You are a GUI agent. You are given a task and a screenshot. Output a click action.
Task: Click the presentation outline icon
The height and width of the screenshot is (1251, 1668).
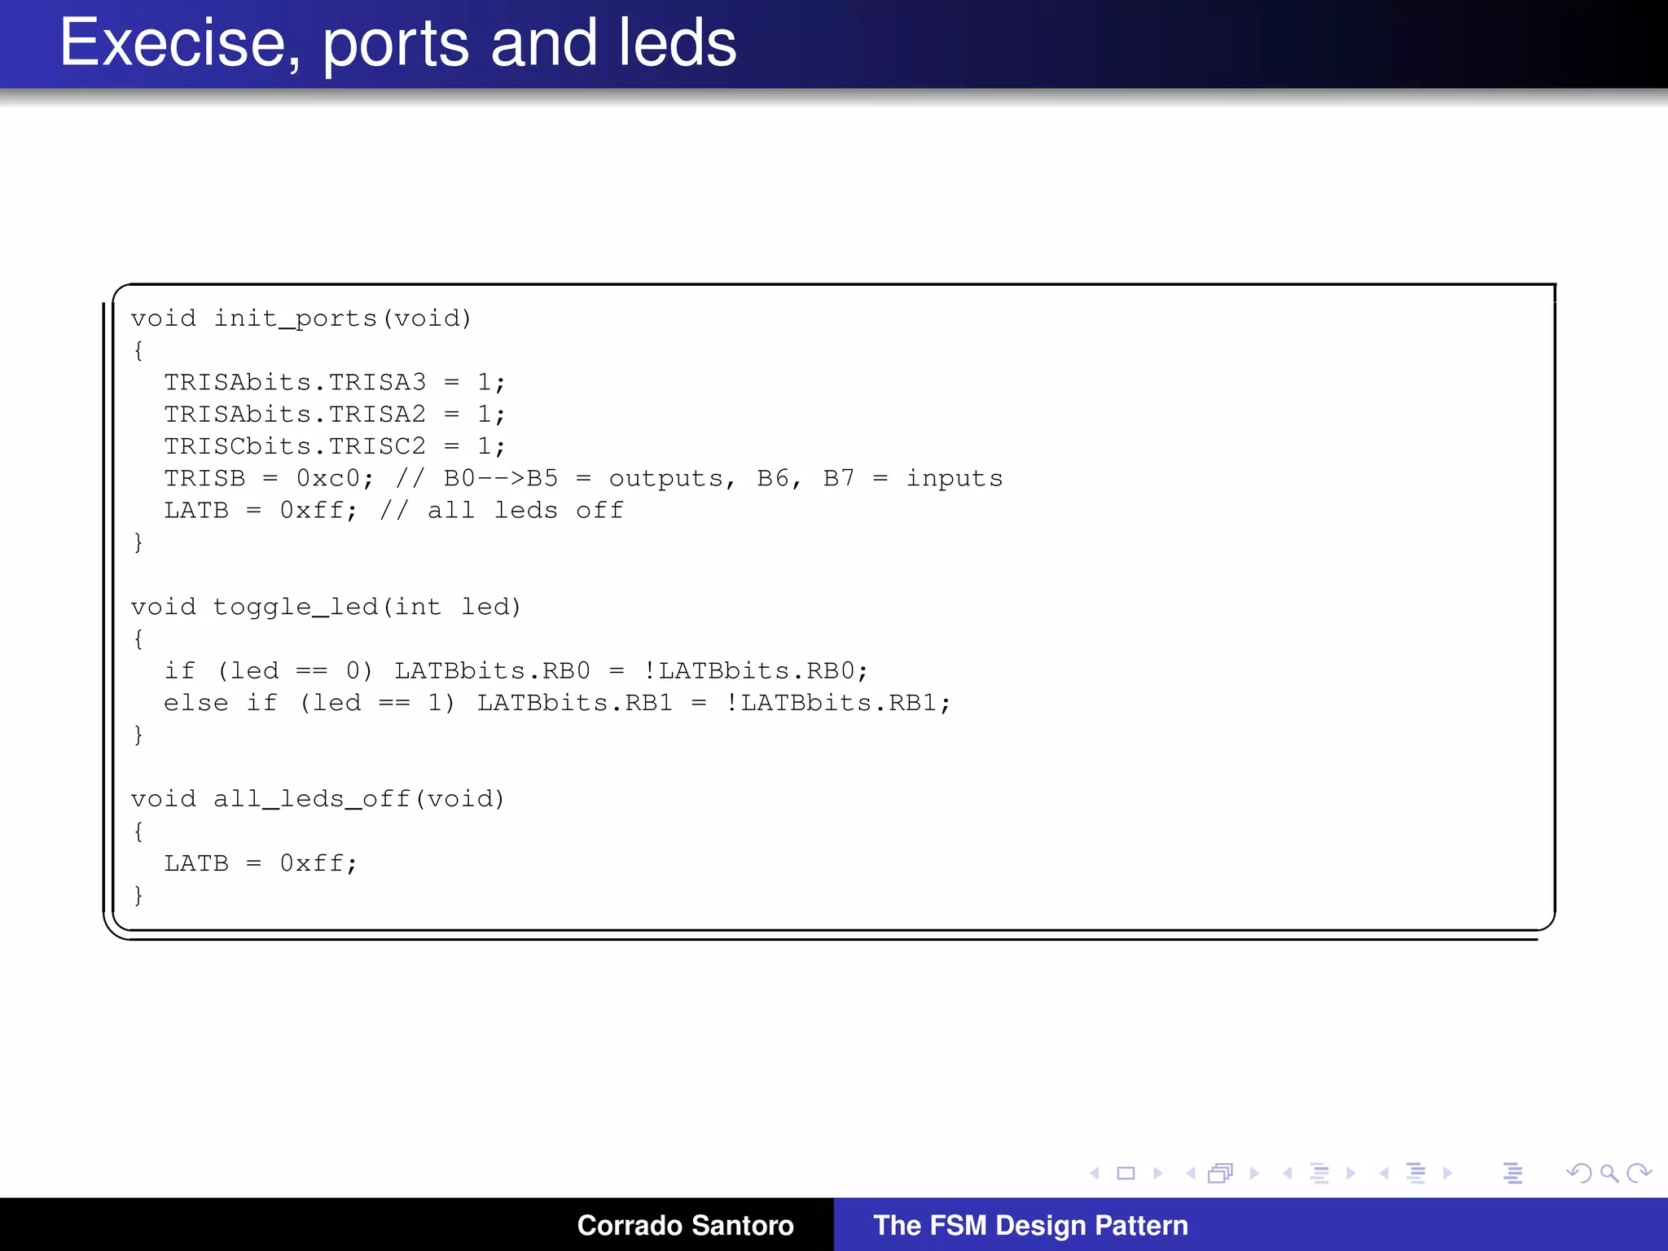click(x=1512, y=1174)
